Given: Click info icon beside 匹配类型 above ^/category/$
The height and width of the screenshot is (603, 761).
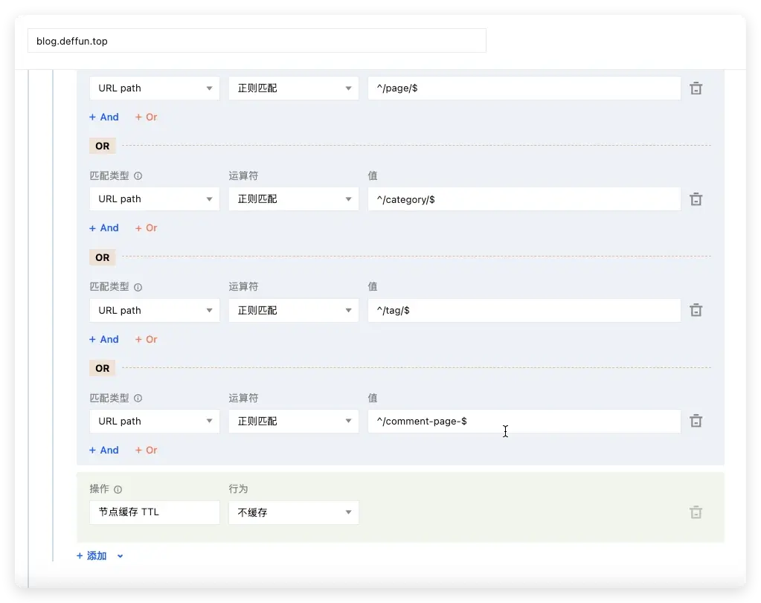Looking at the screenshot, I should pos(138,176).
